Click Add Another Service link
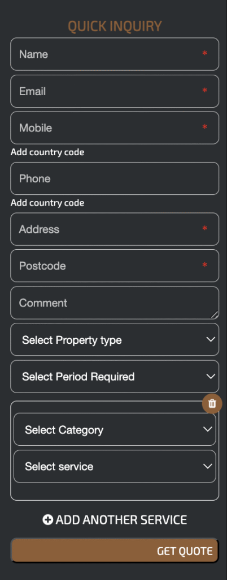The height and width of the screenshot is (580, 227). [x=115, y=520]
